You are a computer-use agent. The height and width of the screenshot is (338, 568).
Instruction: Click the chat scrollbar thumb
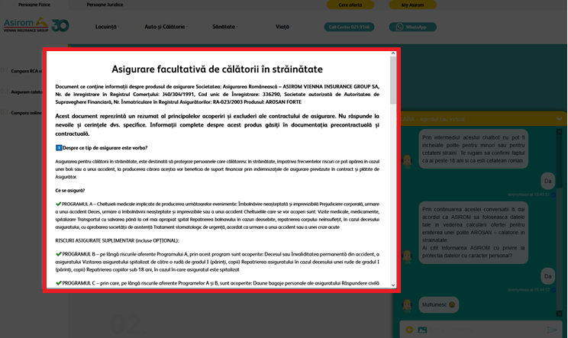tap(559, 249)
